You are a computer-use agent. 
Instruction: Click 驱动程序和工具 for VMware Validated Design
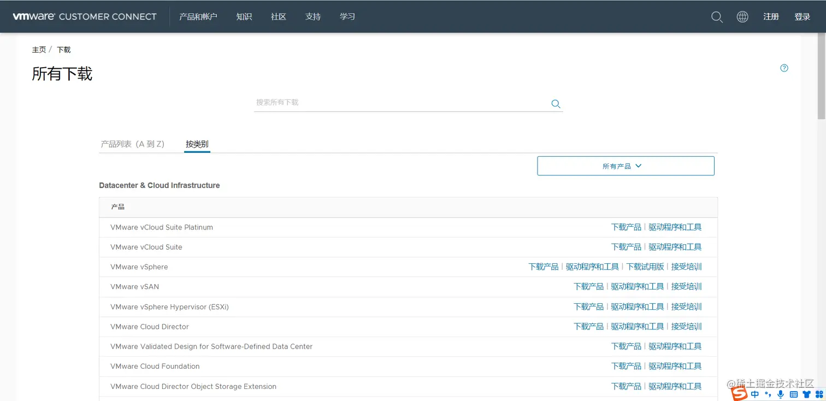click(675, 346)
